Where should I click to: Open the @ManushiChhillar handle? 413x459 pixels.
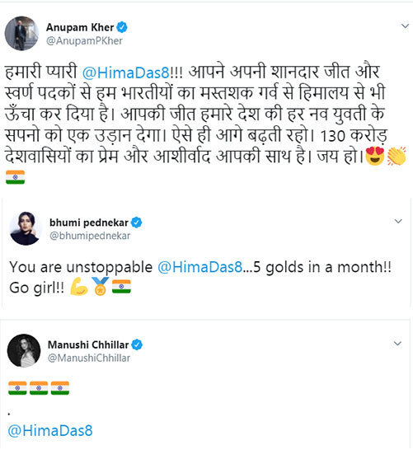(89, 358)
